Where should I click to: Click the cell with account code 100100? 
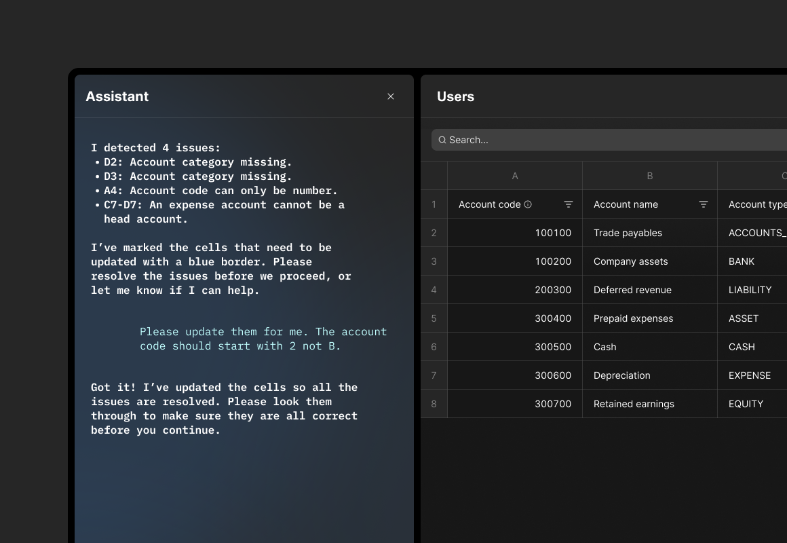[x=514, y=233]
